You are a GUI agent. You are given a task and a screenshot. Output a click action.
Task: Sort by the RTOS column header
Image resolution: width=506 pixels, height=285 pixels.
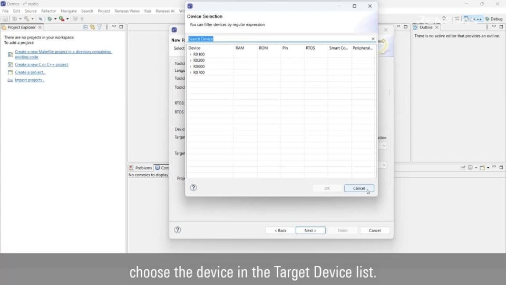316,48
